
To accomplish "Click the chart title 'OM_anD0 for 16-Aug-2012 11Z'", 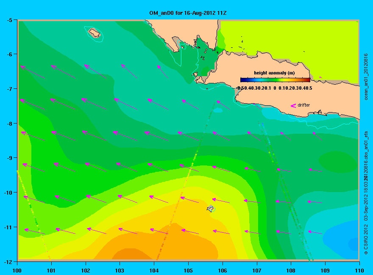I will [x=188, y=13].
